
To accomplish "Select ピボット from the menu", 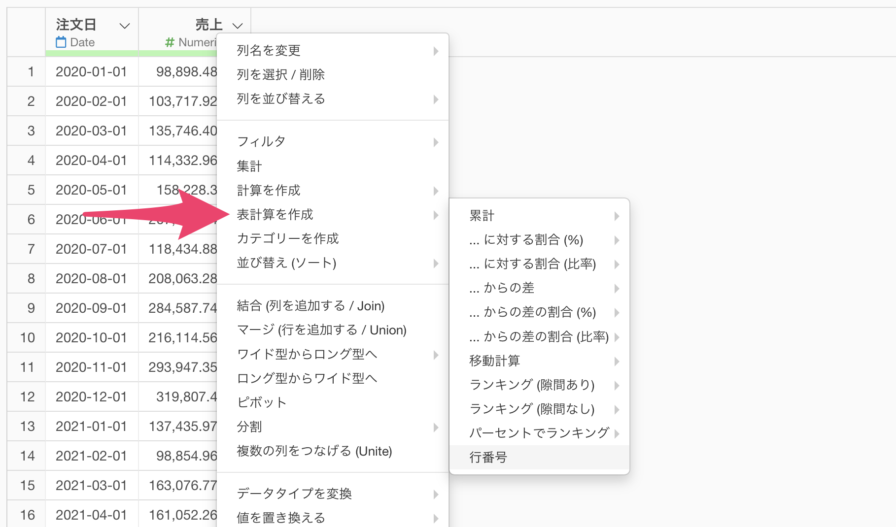I will (x=262, y=402).
